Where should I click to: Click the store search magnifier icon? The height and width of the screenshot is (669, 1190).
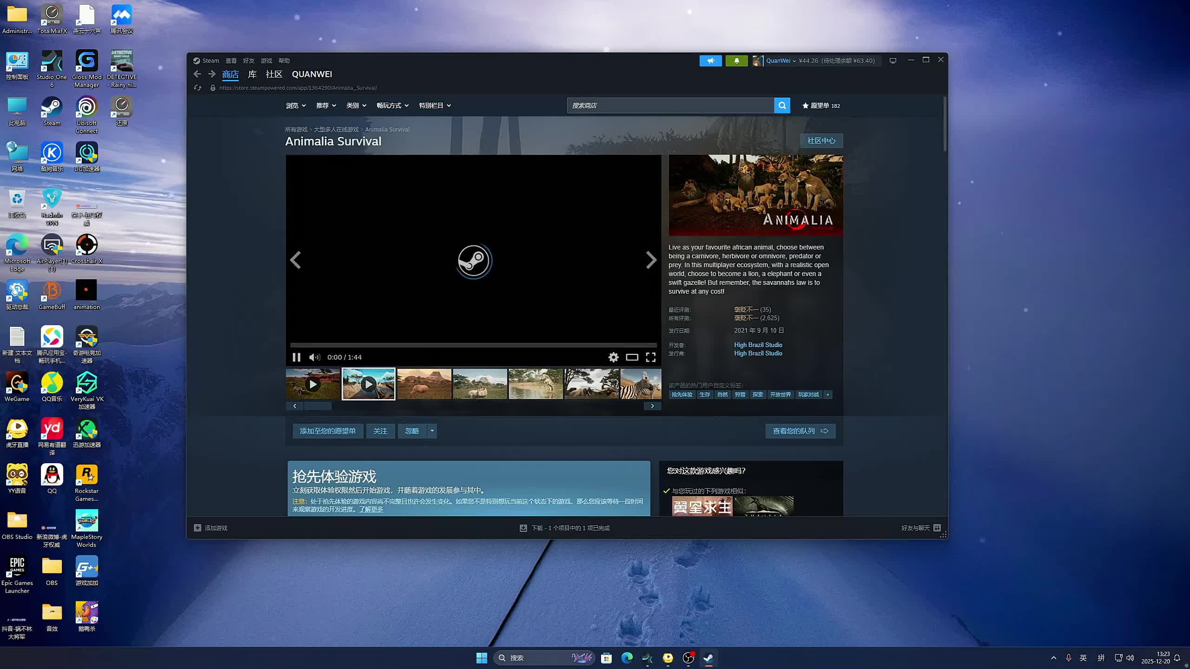[782, 105]
